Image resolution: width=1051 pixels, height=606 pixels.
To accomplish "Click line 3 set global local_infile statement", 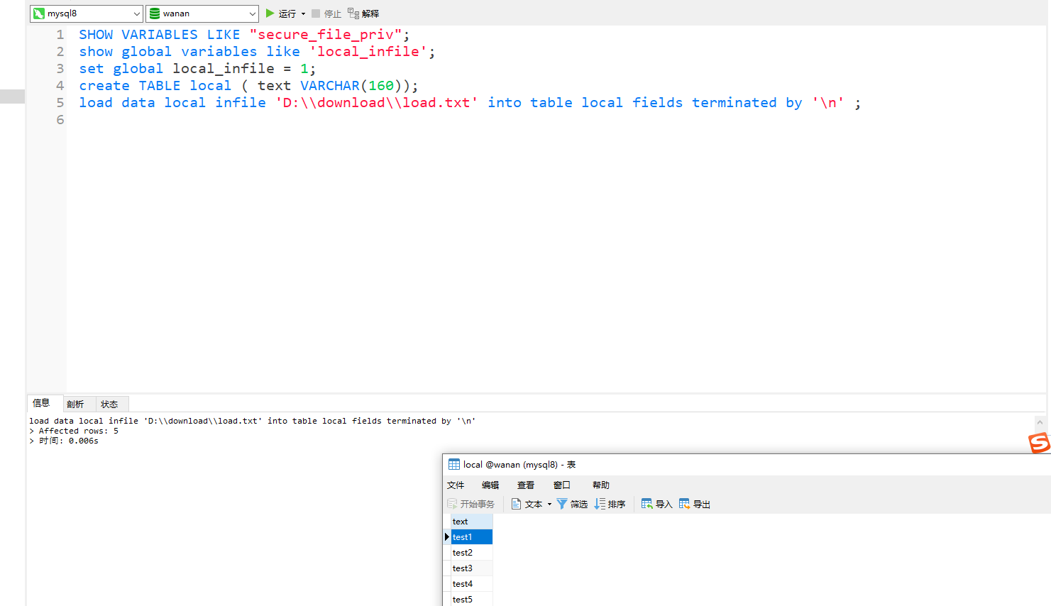I will (x=197, y=69).
